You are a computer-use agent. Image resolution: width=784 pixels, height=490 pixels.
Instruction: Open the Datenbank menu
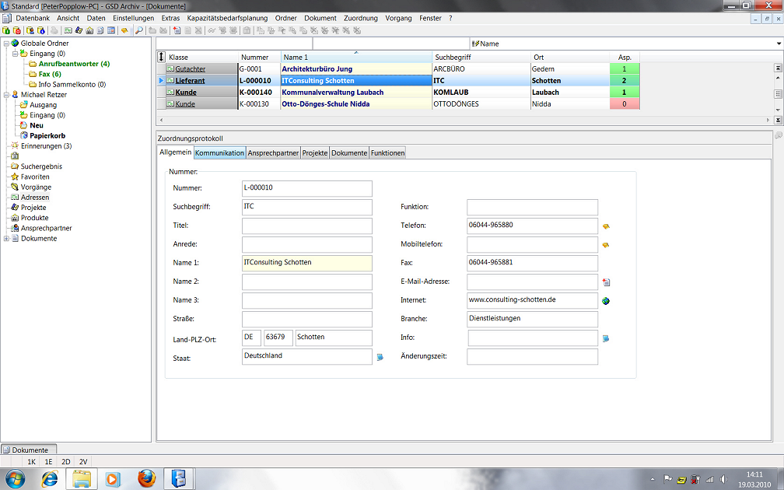(x=33, y=18)
